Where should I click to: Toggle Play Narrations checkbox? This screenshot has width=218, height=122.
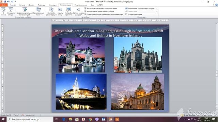point(85,8)
